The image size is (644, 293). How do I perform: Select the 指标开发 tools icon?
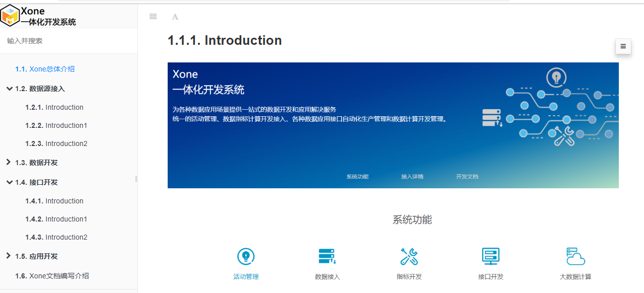tap(409, 257)
